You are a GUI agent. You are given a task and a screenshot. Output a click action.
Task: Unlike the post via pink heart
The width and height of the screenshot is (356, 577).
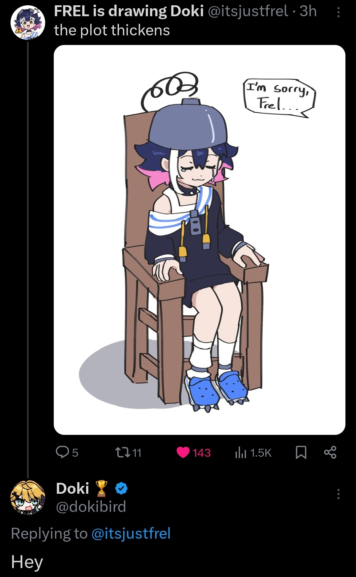pos(183,452)
